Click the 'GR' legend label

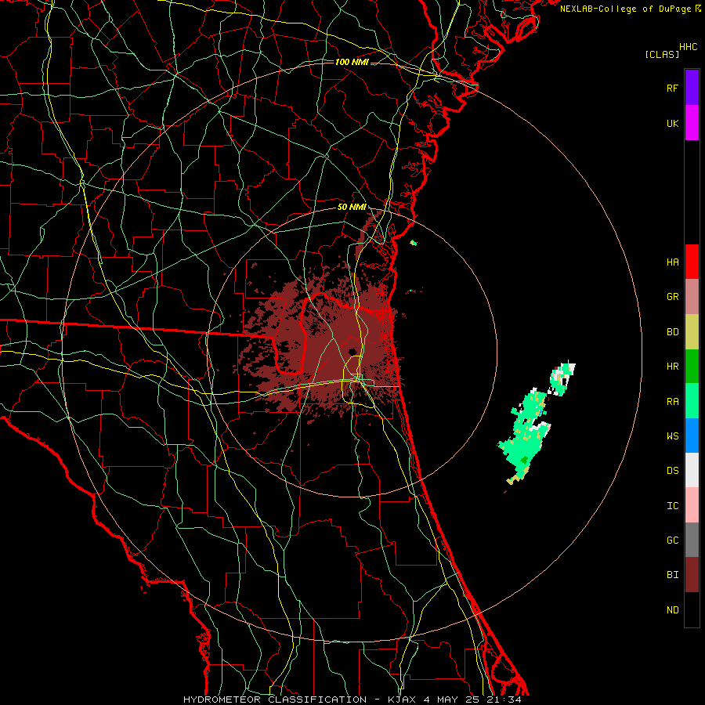click(x=672, y=297)
